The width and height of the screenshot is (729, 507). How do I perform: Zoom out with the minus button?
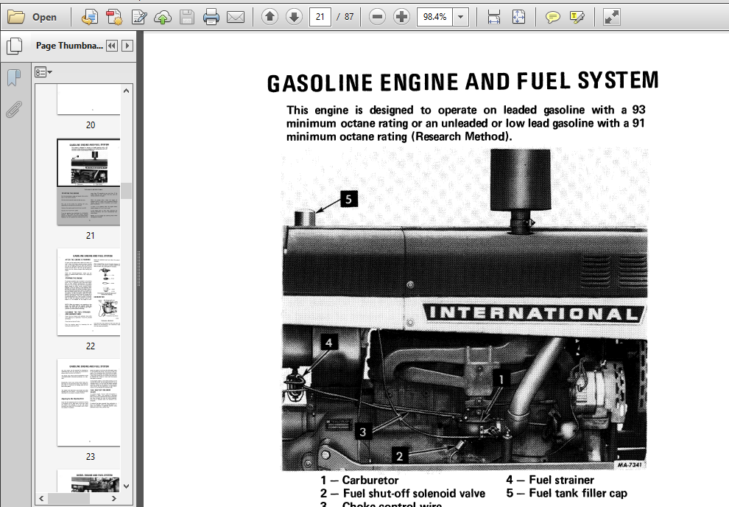point(377,17)
